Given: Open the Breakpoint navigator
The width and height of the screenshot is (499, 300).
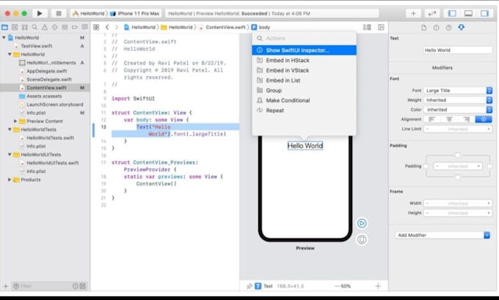Looking at the screenshot, I should point(74,27).
